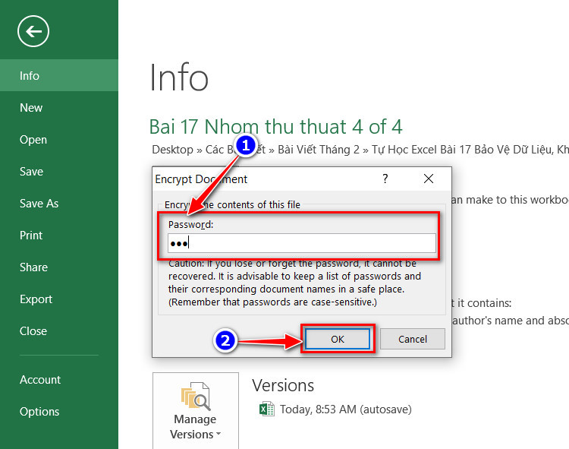
Task: Click the Password input field
Action: point(301,243)
